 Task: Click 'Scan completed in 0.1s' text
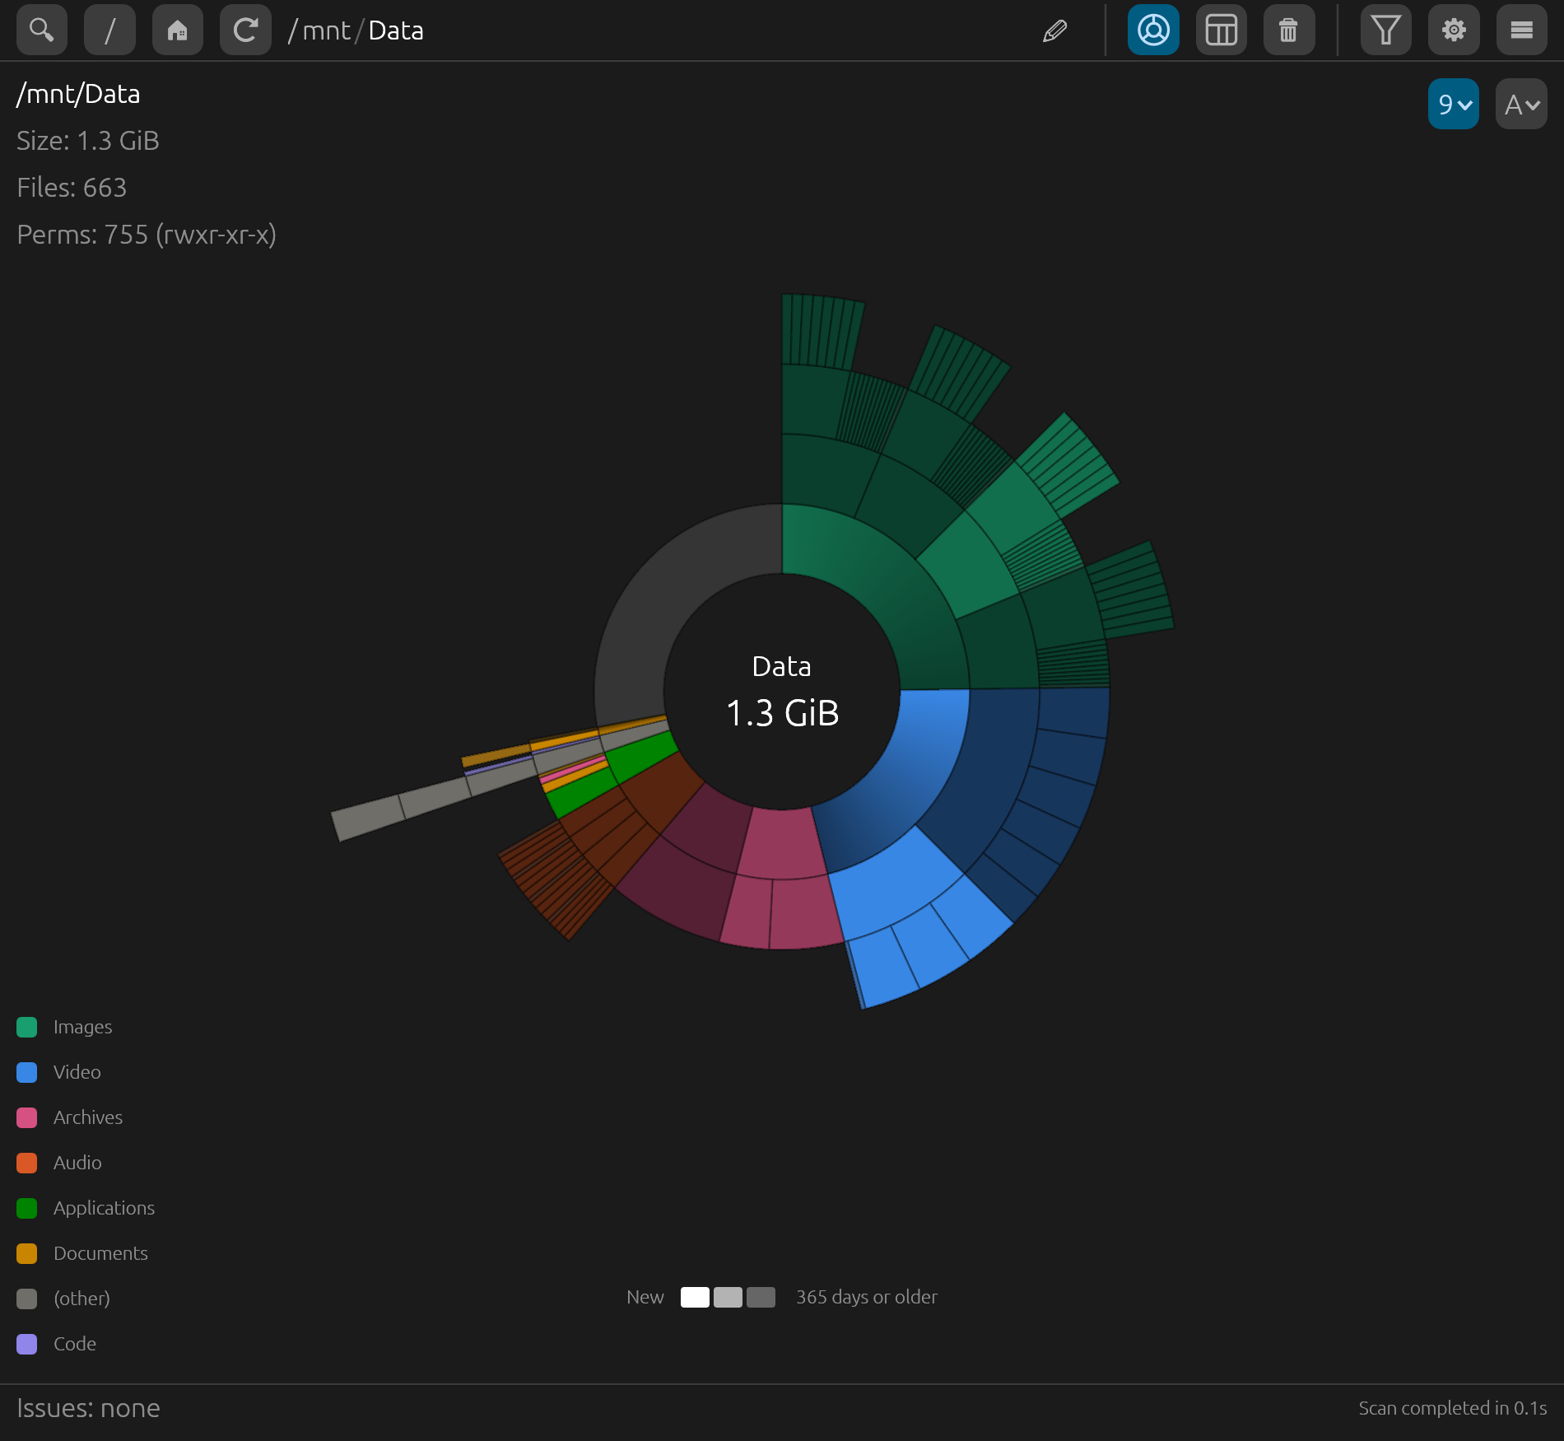(1453, 1408)
